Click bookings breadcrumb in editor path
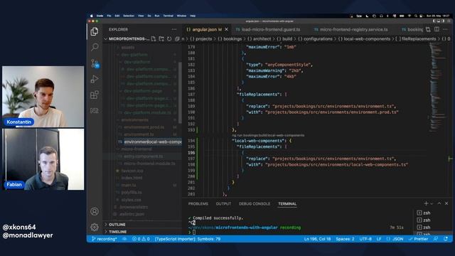The width and height of the screenshot is (455, 256). point(232,39)
